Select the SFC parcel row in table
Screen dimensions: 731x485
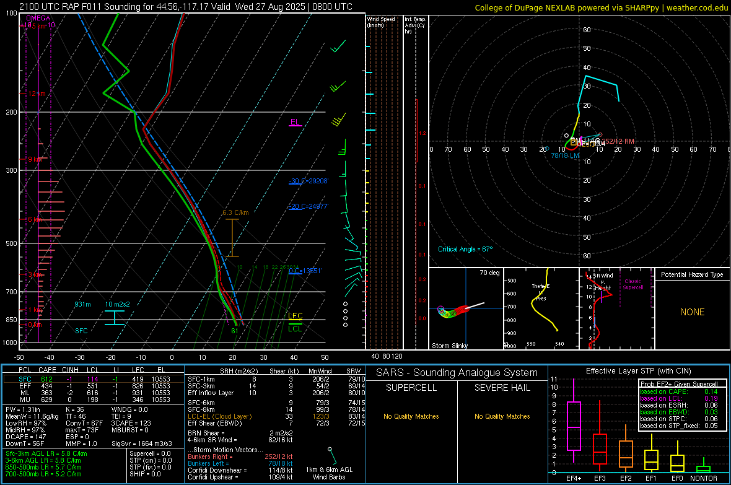click(x=94, y=379)
